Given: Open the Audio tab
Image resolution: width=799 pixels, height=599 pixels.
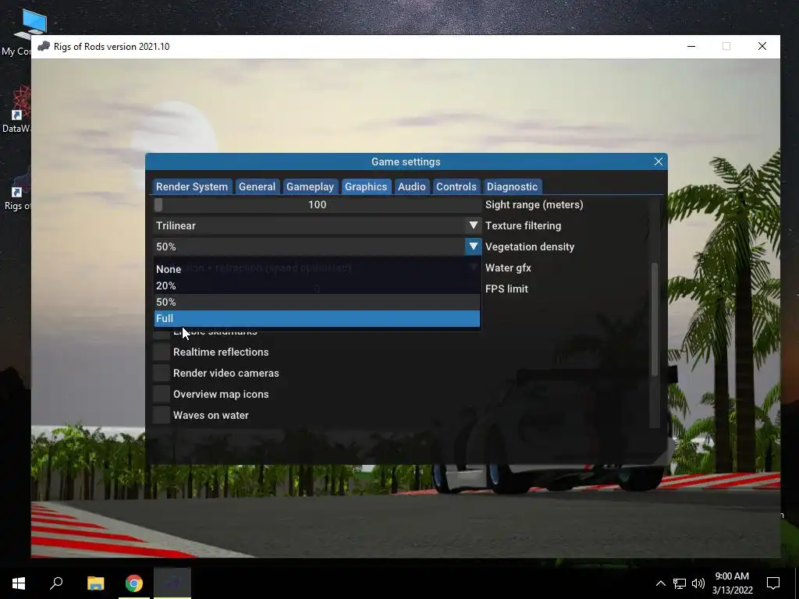Looking at the screenshot, I should [412, 186].
